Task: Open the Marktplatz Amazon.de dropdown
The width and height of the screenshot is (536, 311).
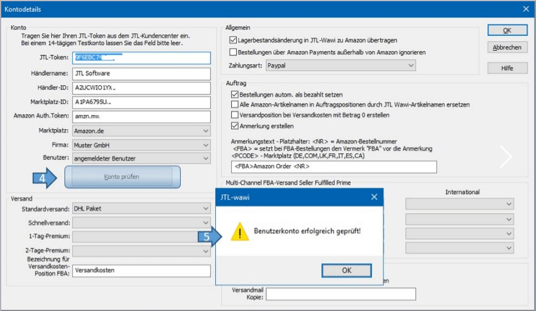Action: pyautogui.click(x=141, y=131)
